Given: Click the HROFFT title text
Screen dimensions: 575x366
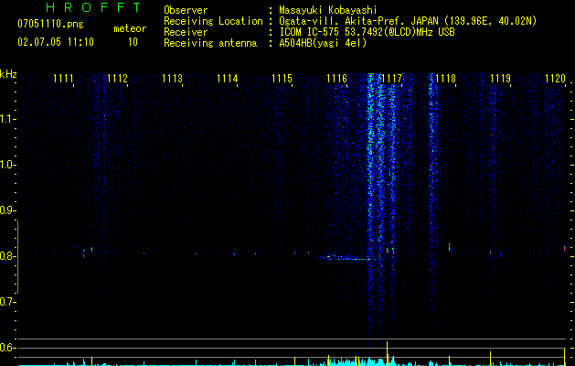Looking at the screenshot, I should click(94, 7).
